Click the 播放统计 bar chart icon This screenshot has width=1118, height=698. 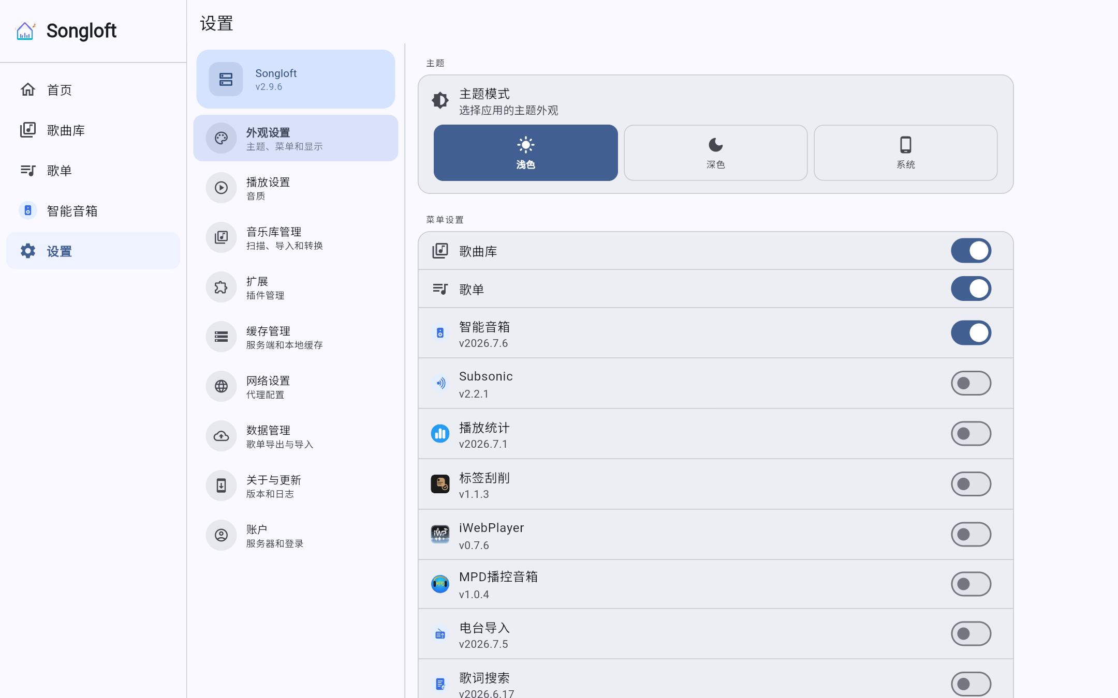tap(440, 434)
